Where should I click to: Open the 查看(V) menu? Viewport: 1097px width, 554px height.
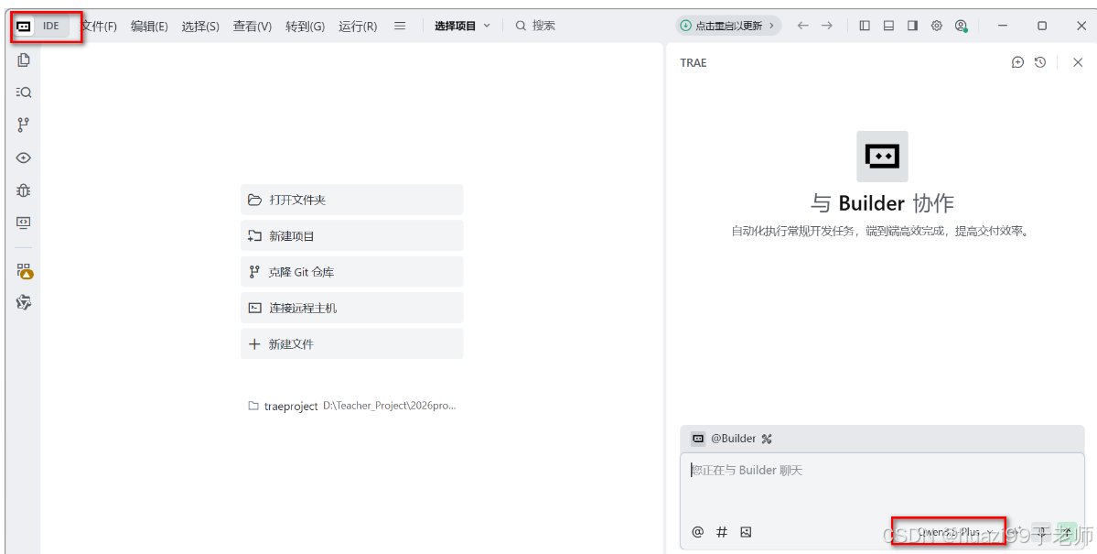click(x=252, y=26)
